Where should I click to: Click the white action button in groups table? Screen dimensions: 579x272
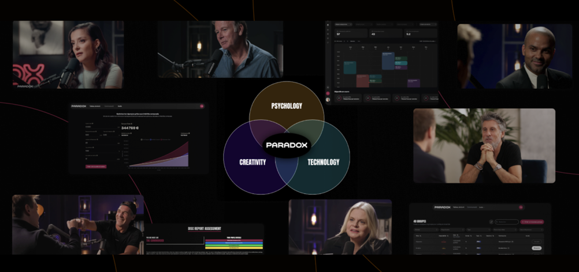tap(537, 248)
